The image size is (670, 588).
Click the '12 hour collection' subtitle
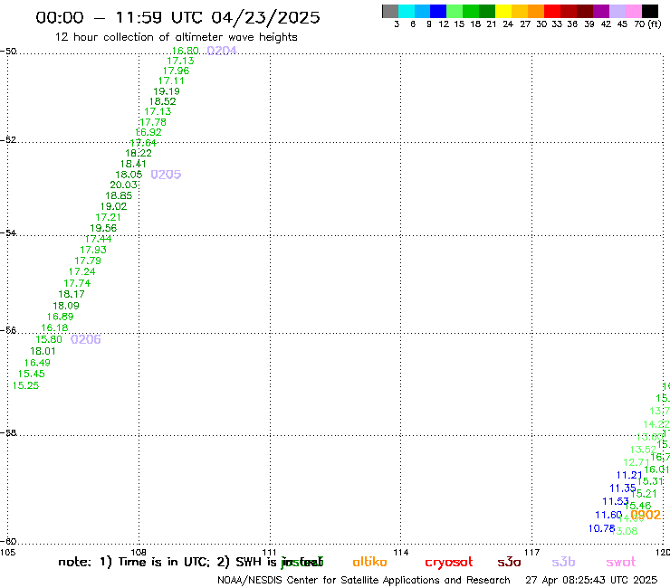point(176,37)
